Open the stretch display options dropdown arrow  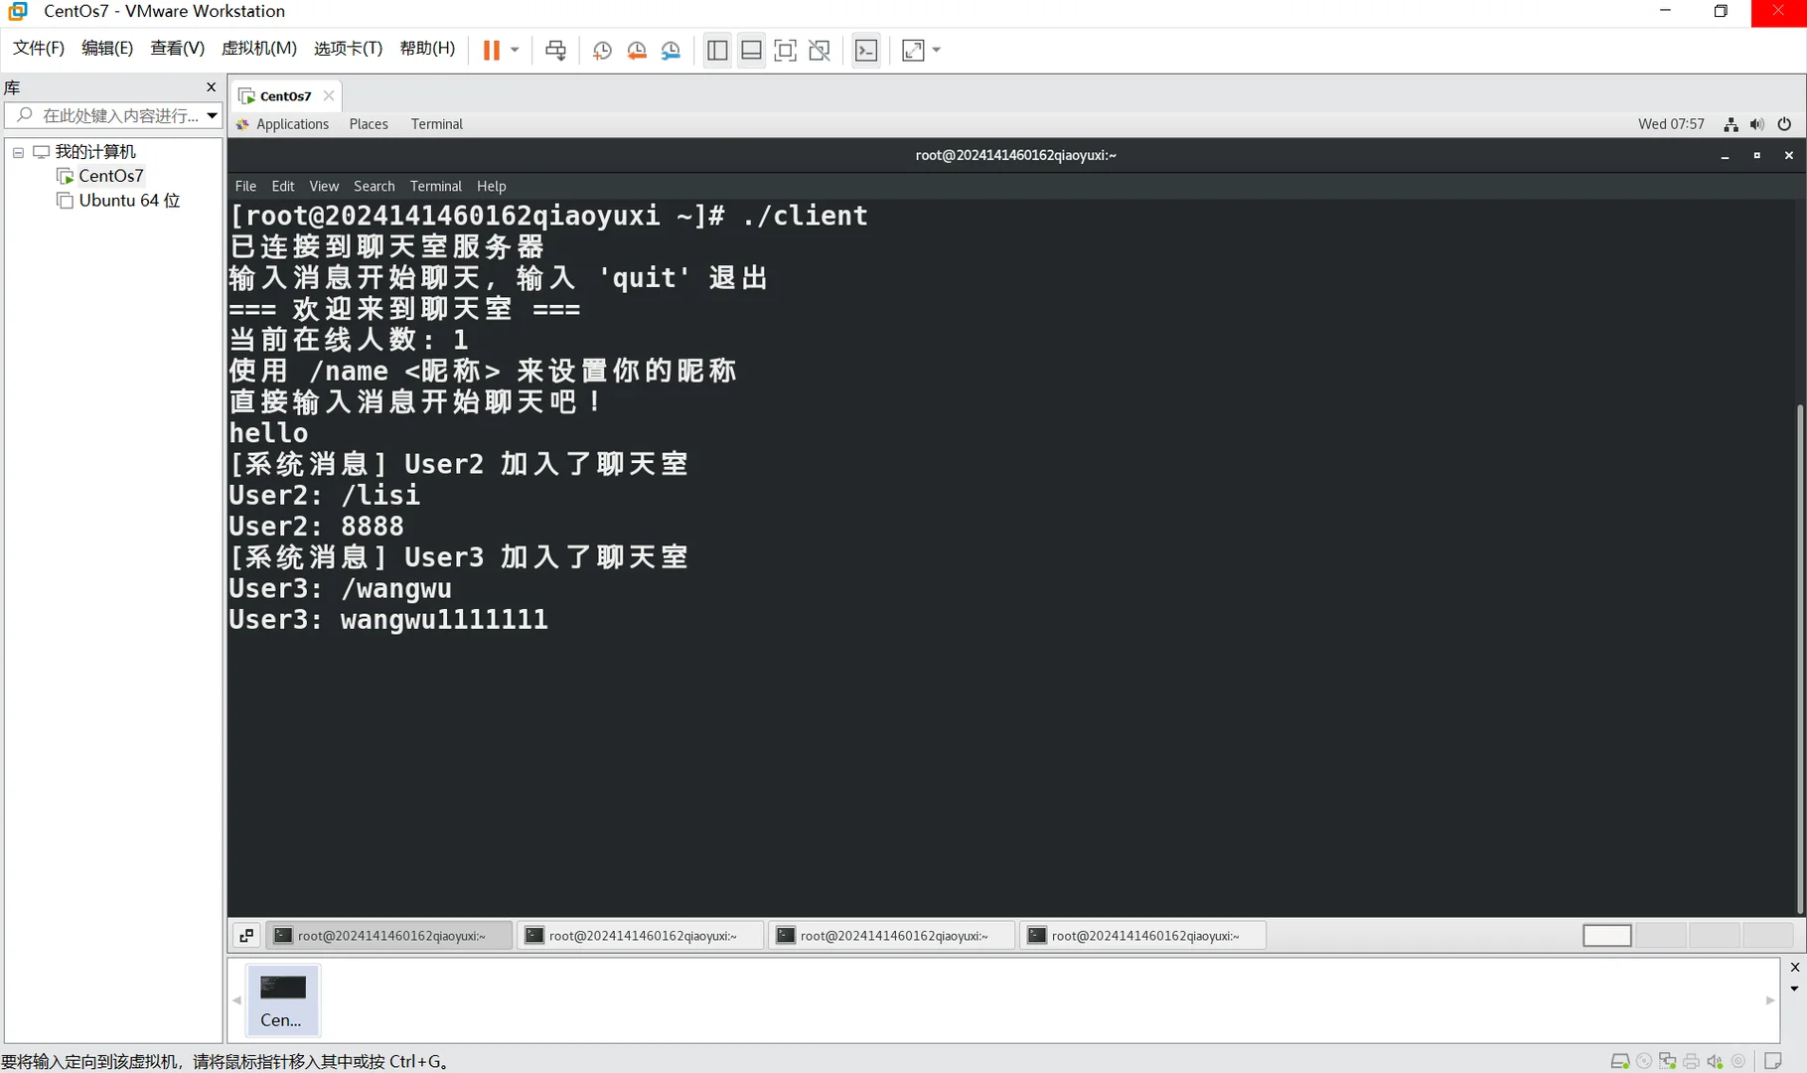point(937,51)
